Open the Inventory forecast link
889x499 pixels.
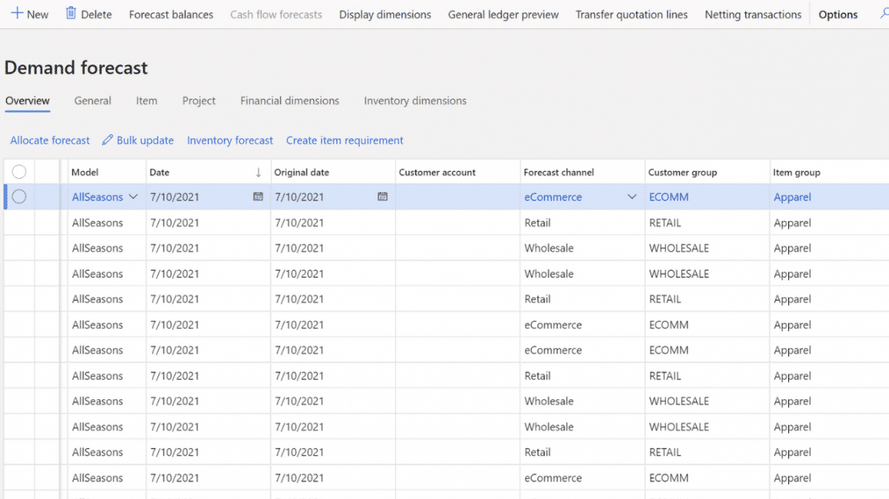230,140
